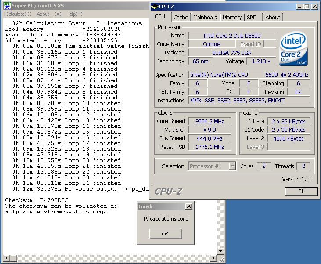Click the Rated FSB value 1776.1 MHz

pos(209,147)
